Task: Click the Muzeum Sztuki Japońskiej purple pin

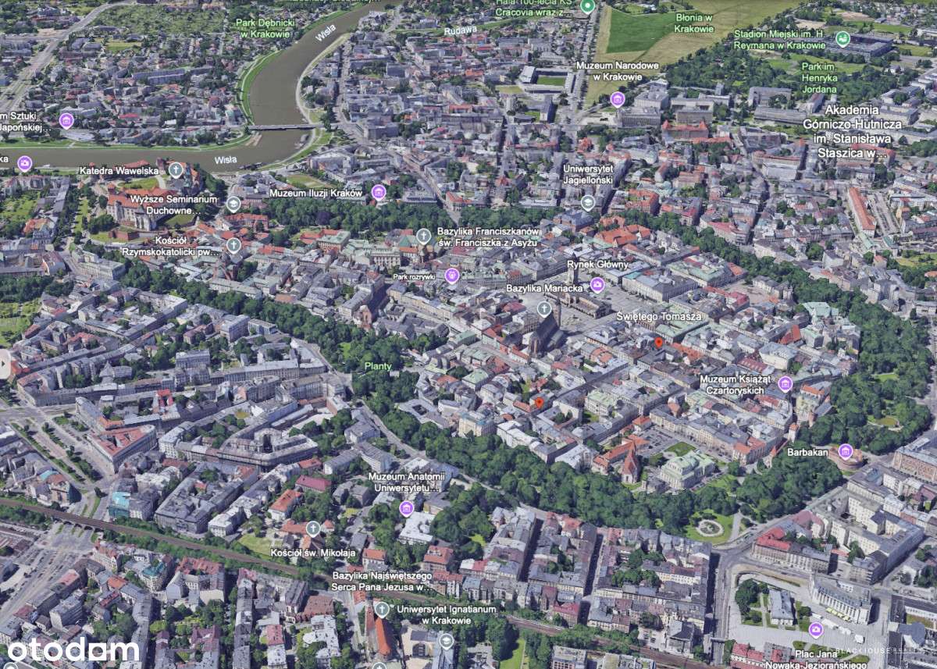Action: pos(66,120)
